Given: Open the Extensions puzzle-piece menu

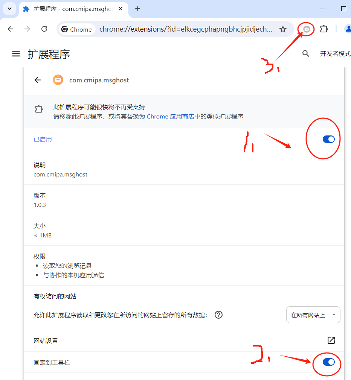Looking at the screenshot, I should 324,29.
